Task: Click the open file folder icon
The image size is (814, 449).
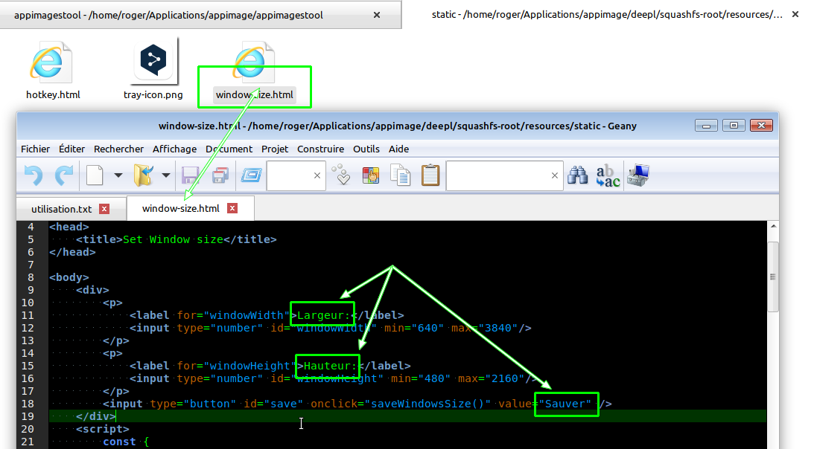Action: [x=142, y=176]
